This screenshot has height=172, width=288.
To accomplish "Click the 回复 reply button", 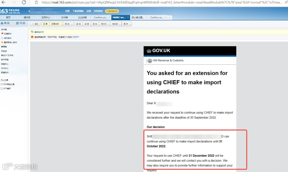I will coord(45,24).
